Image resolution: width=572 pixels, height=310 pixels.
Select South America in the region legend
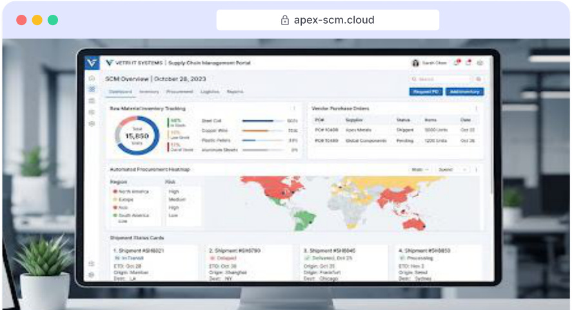(131, 215)
